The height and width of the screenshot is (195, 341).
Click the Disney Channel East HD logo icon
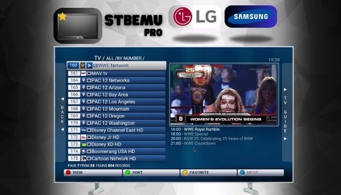coord(83,130)
